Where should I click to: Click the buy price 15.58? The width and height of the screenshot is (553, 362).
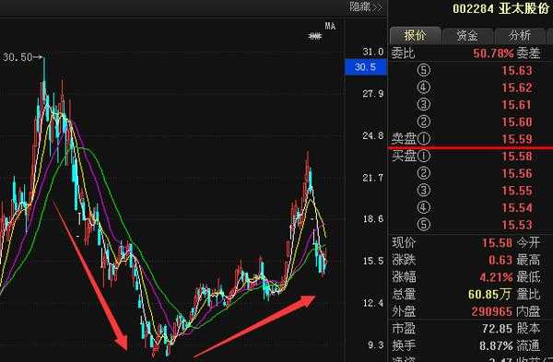point(517,157)
